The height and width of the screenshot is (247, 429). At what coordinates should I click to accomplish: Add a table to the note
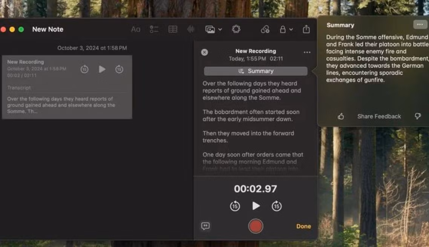pos(173,29)
